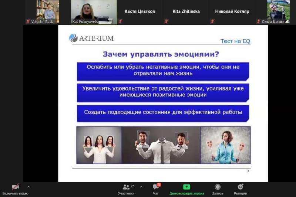Click the 'Тест на EQ' slide header

[235, 41]
